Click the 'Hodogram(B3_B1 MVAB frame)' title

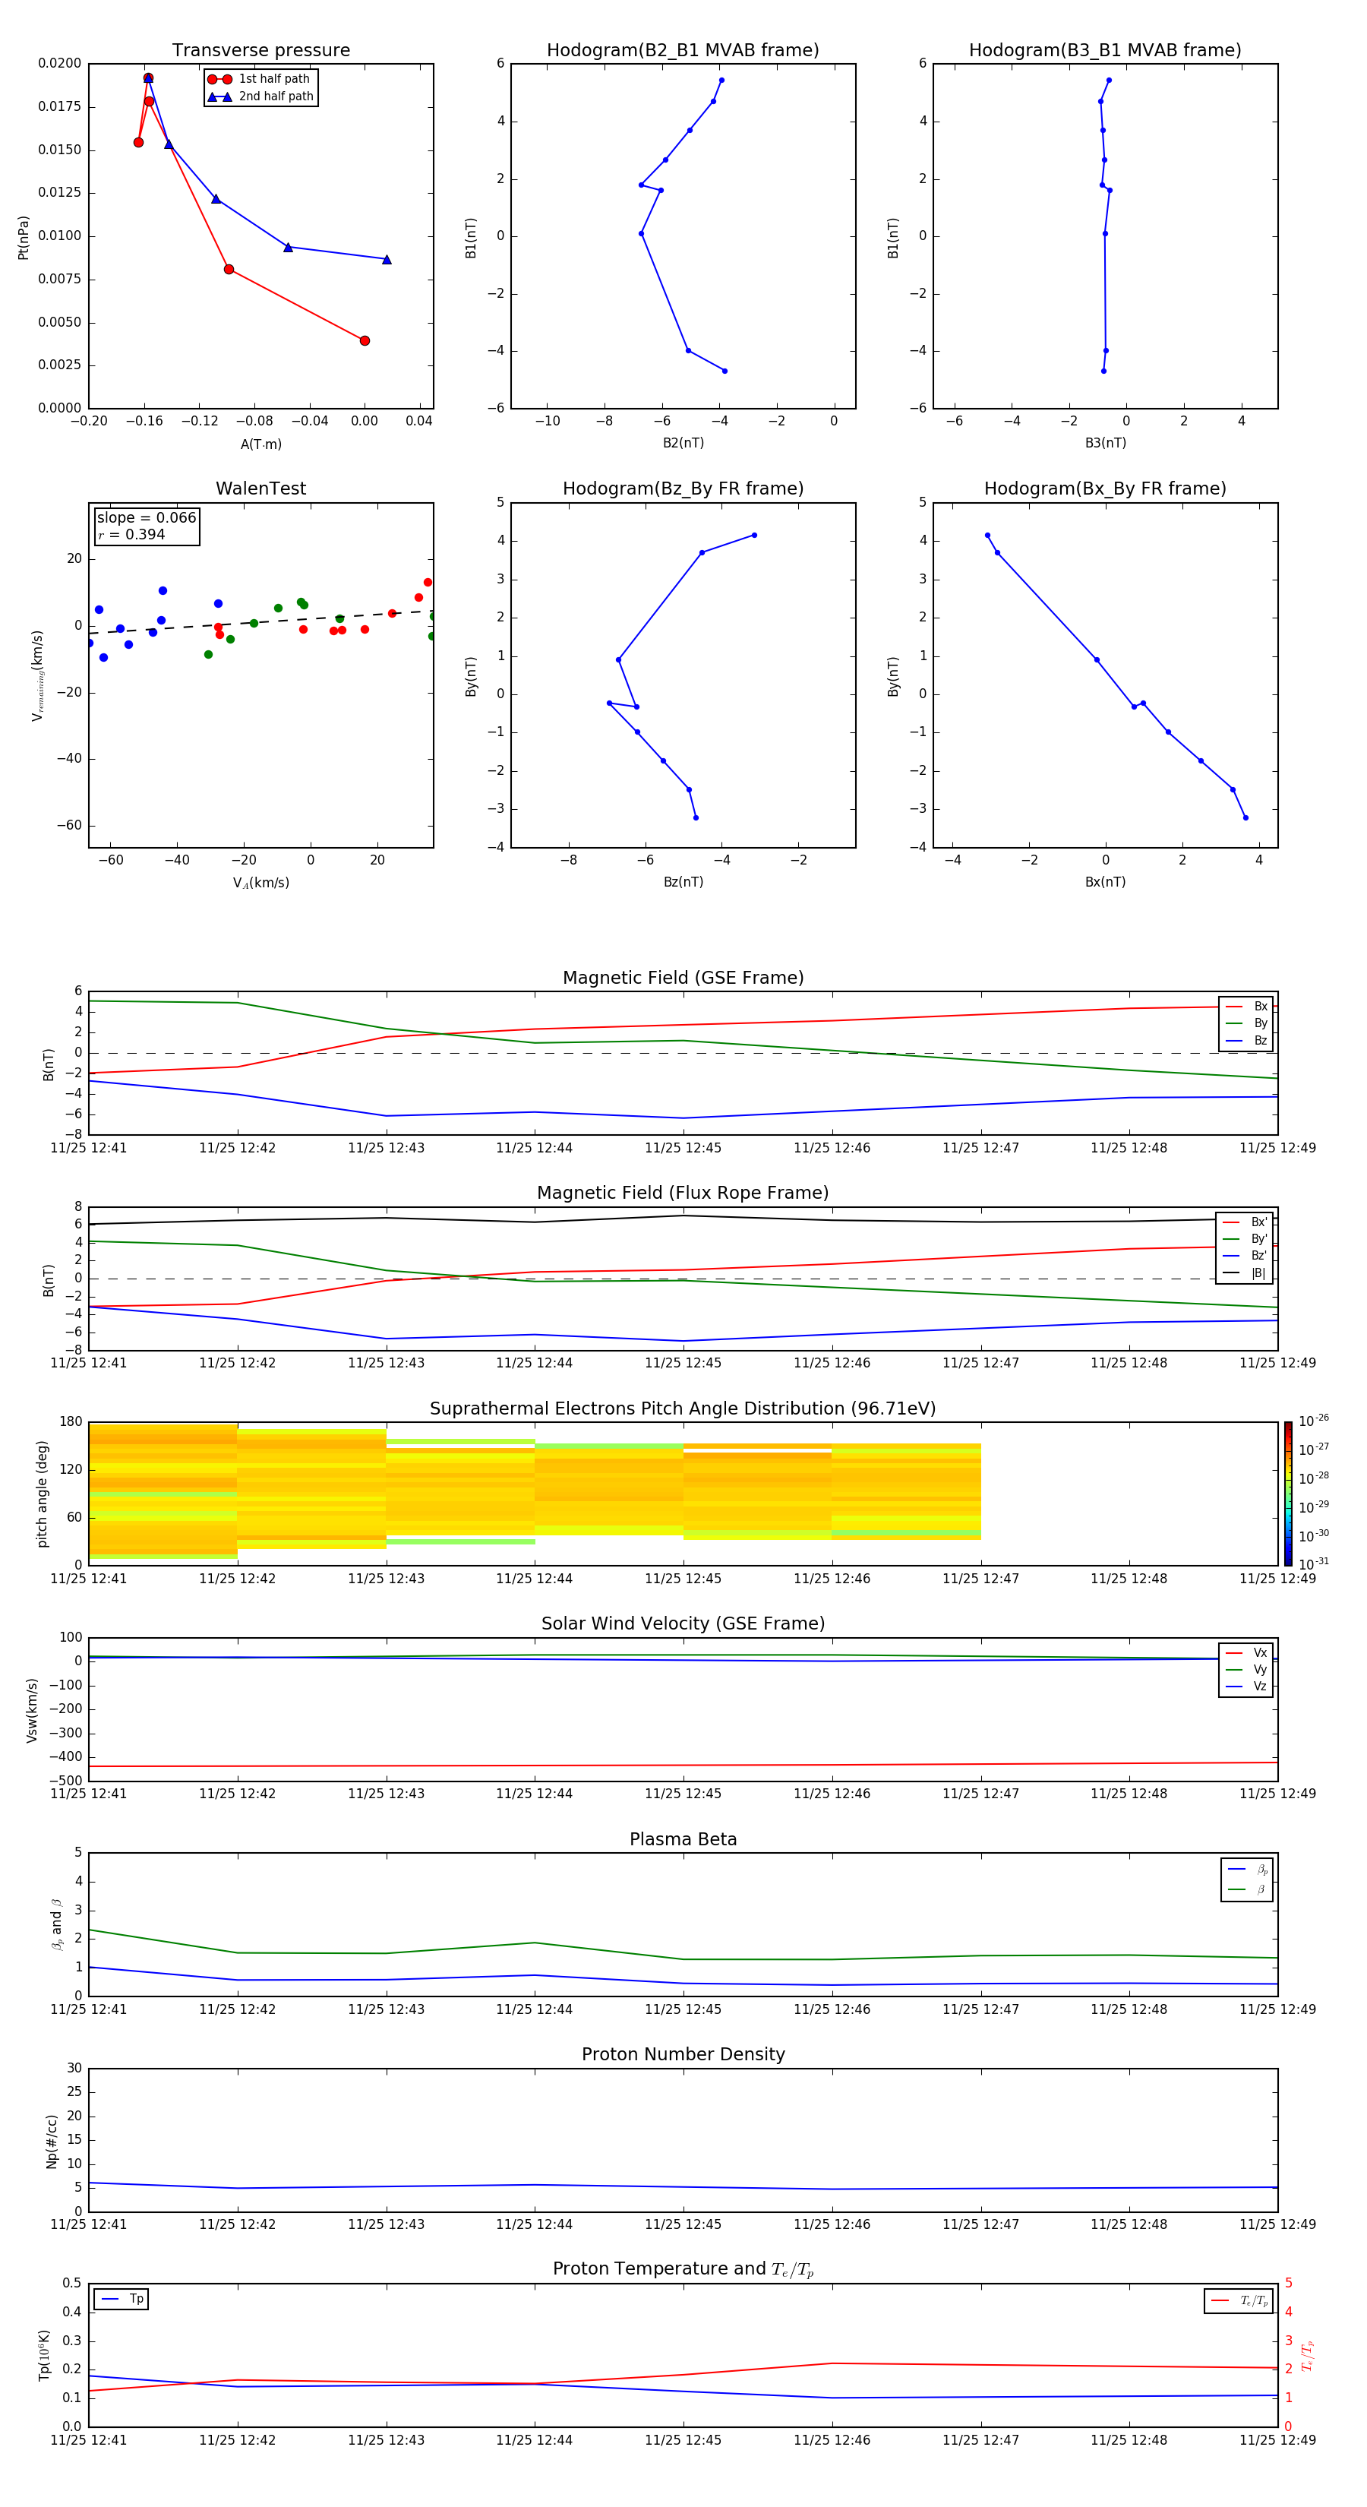pyautogui.click(x=1105, y=51)
